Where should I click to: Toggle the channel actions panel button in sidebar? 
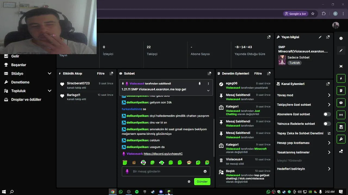[x=341, y=127]
